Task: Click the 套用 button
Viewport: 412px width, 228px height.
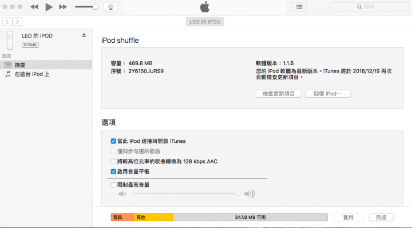Action: tap(348, 217)
